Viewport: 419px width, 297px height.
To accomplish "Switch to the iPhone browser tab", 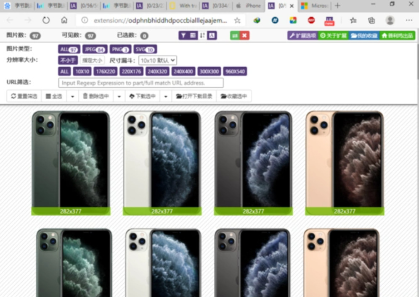I will pyautogui.click(x=249, y=5).
